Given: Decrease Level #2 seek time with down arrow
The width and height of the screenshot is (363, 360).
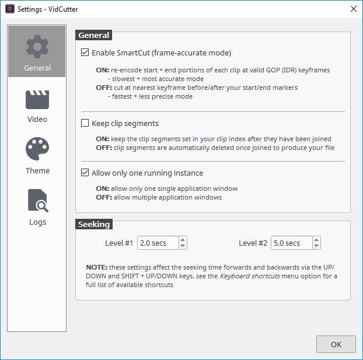Looking at the screenshot, I should pyautogui.click(x=316, y=246).
